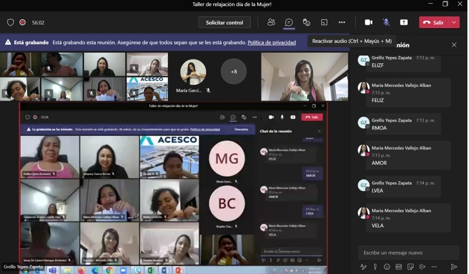Image resolution: width=469 pixels, height=274 pixels.
Task: Click the share content icon
Action: [404, 22]
